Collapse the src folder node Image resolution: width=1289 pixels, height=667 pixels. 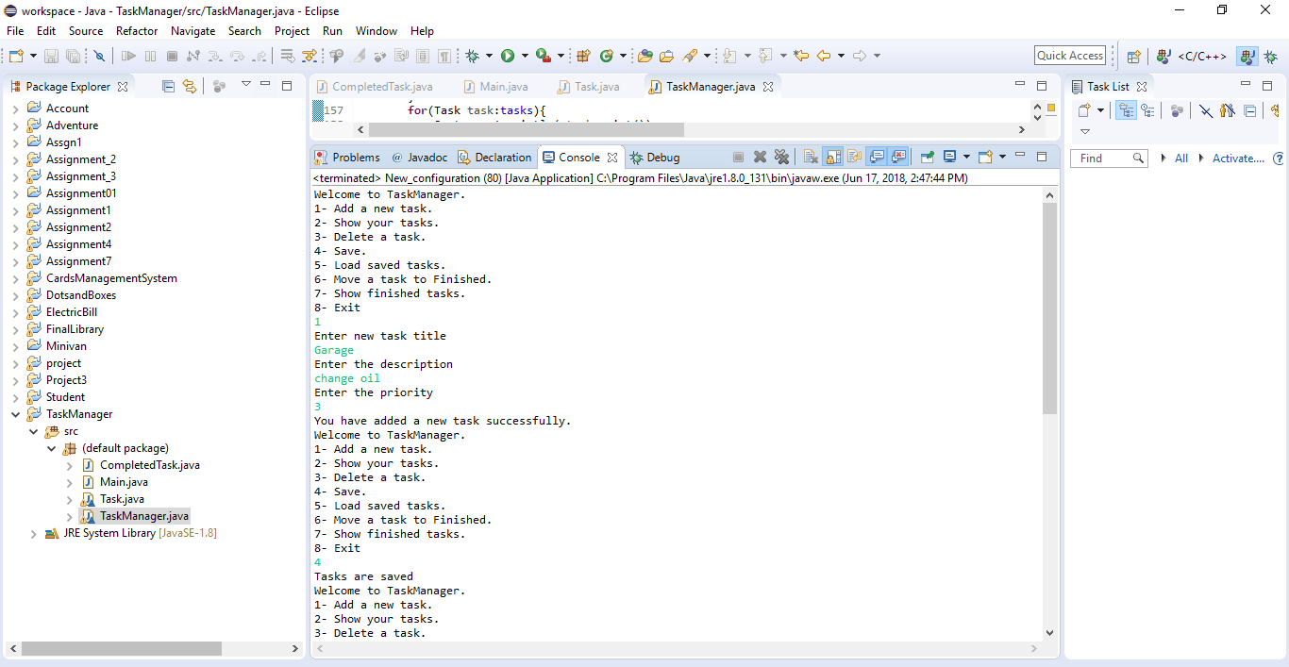tap(33, 431)
